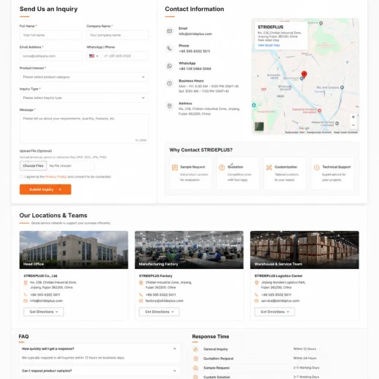Image resolution: width=379 pixels, height=379 pixels.
Task: Open Head Office Get Directions dropdown
Action: click(44, 312)
